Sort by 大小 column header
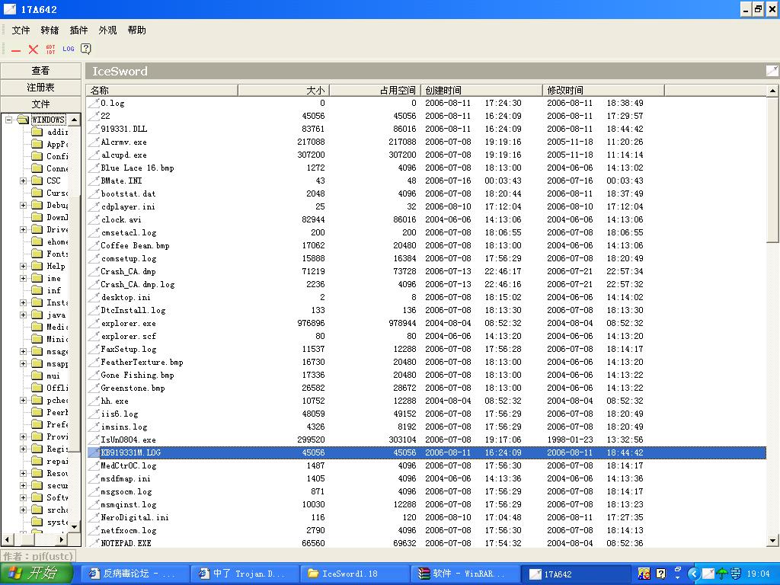This screenshot has width=780, height=585. [x=283, y=90]
